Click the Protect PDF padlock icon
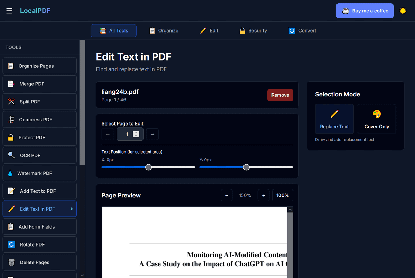 [11, 138]
